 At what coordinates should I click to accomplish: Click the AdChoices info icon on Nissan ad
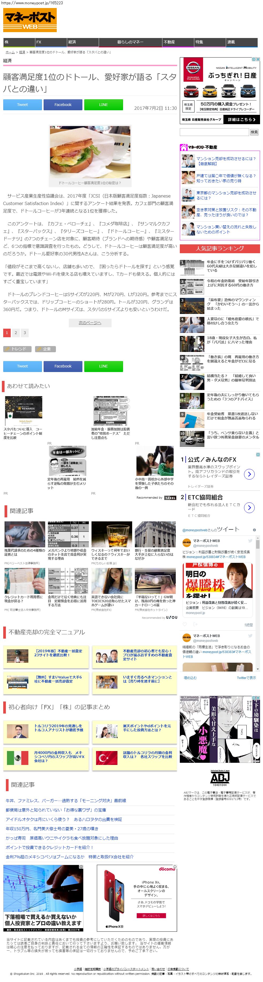[254, 59]
